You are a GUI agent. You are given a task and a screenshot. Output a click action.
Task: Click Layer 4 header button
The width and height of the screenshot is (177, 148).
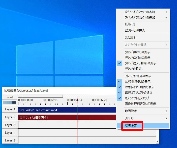pos(10,133)
